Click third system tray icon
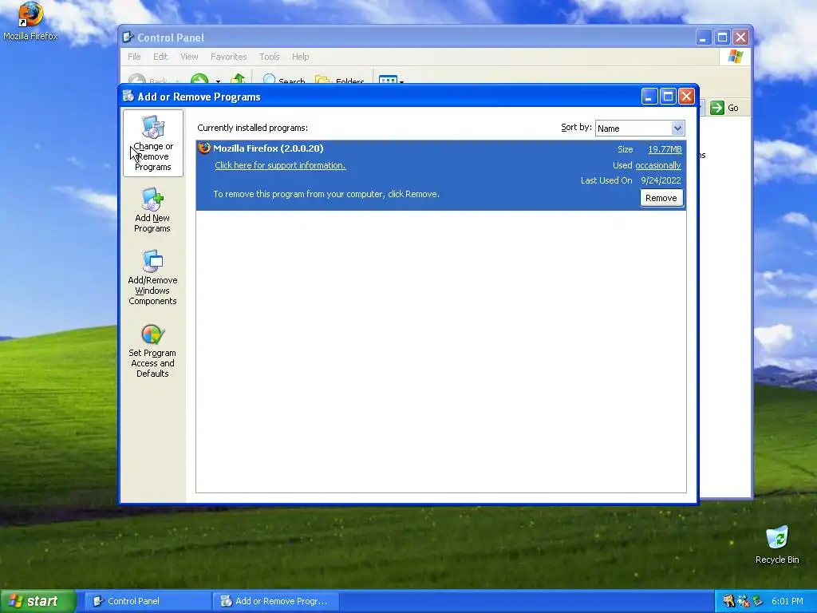Screen dimensions: 817x613 [757, 601]
